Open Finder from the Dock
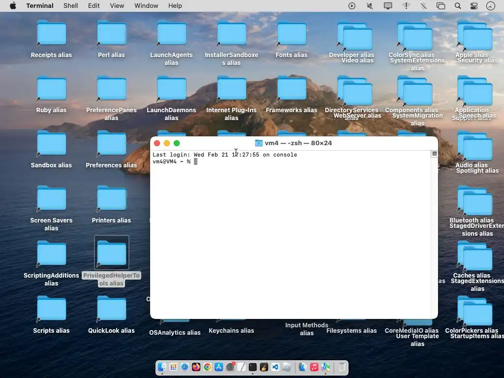This screenshot has width=504, height=378. [x=162, y=367]
